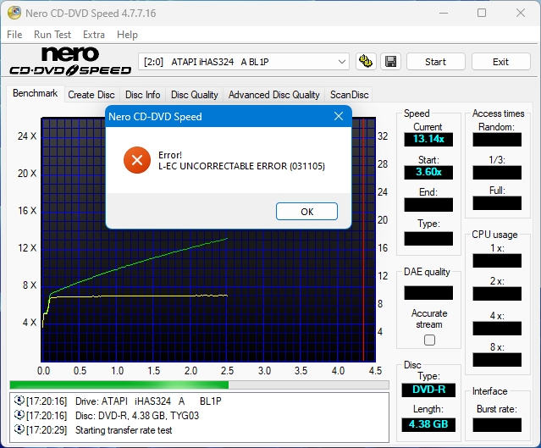The image size is (541, 448).
Task: Click the Burst rate field
Action: coord(497,425)
